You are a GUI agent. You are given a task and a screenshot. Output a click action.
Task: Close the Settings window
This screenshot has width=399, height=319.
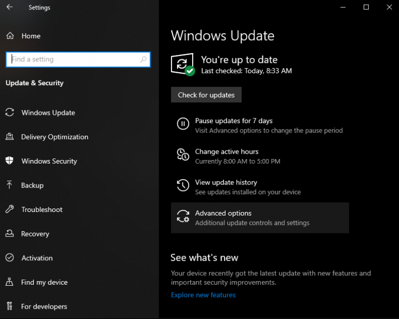389,7
